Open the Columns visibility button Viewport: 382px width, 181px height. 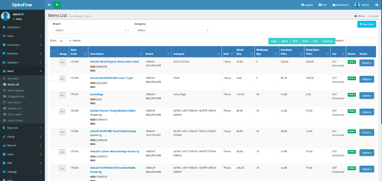pos(328,41)
